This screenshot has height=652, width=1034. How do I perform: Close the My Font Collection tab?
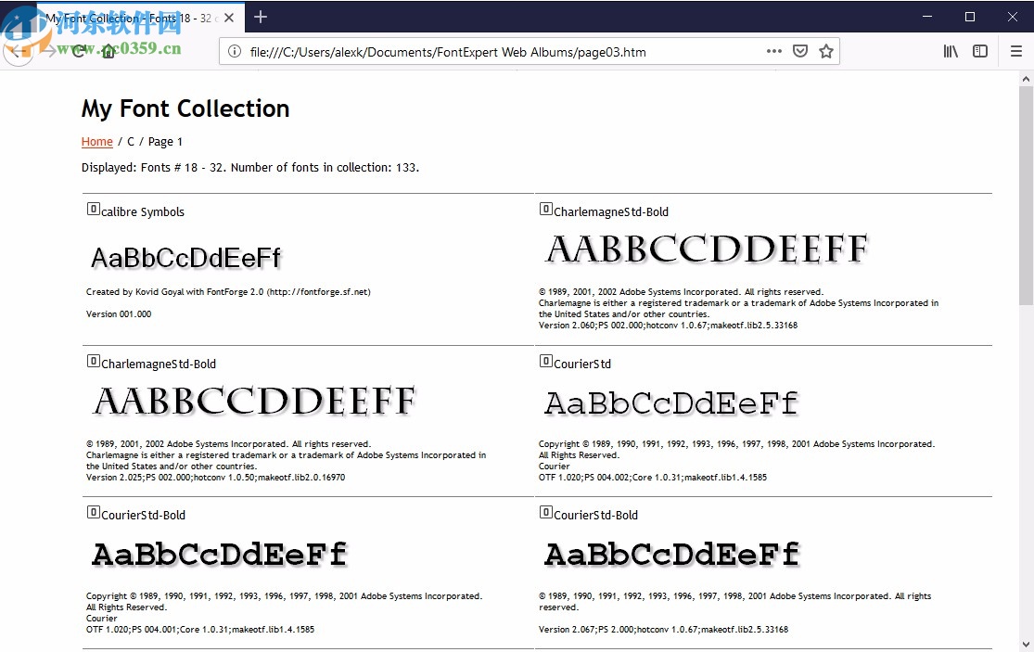click(x=229, y=18)
